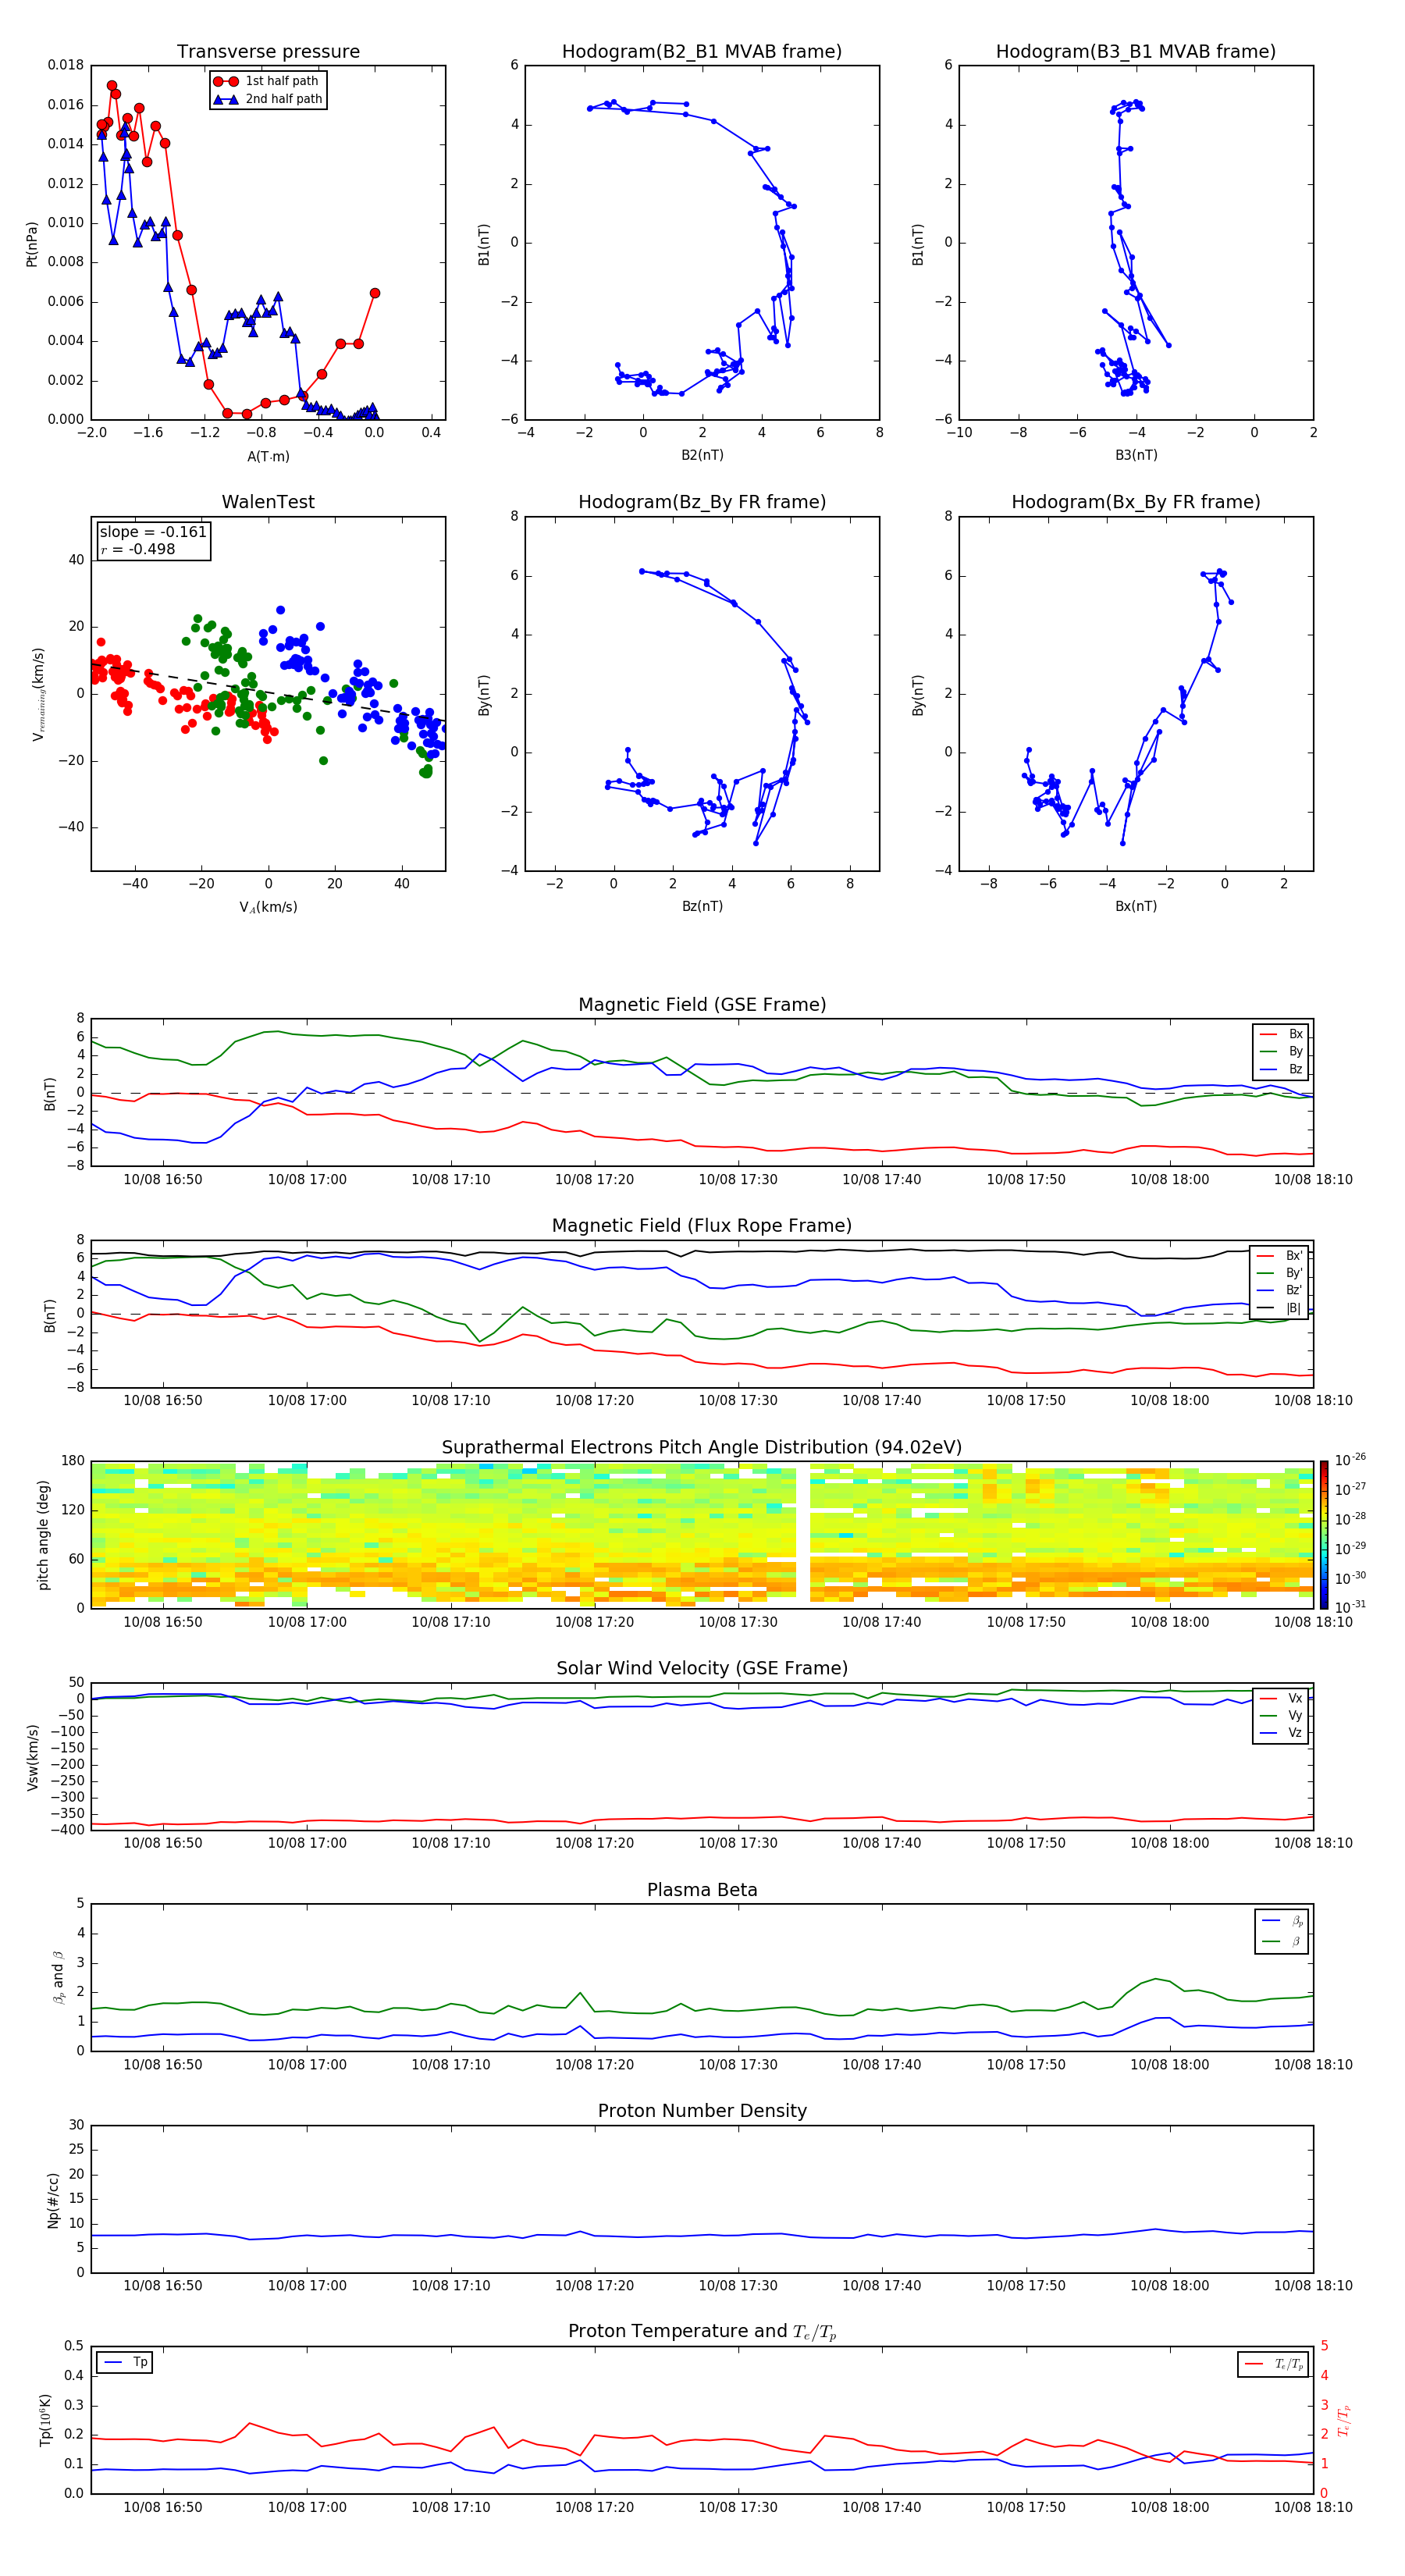Screen dimensions: 1405x2576
Task: Click the 'By' legend entry in GSE panel
Action: point(1282,1051)
